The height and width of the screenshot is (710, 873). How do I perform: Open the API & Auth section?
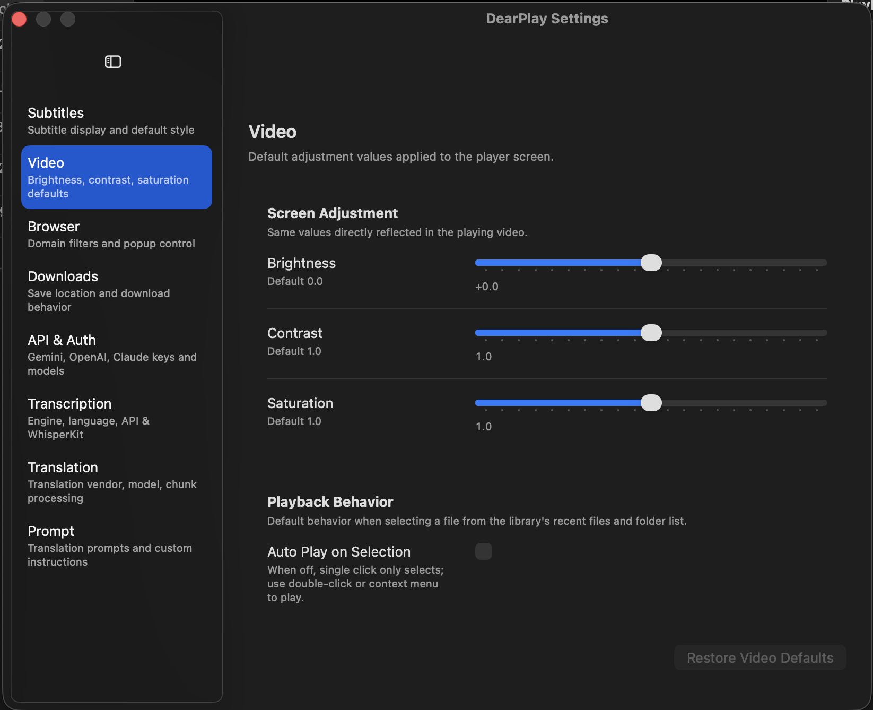(x=117, y=354)
